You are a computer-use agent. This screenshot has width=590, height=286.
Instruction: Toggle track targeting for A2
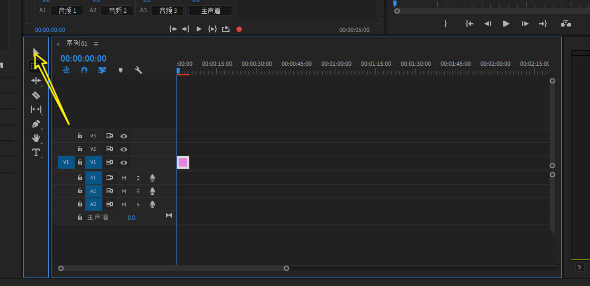coord(93,190)
